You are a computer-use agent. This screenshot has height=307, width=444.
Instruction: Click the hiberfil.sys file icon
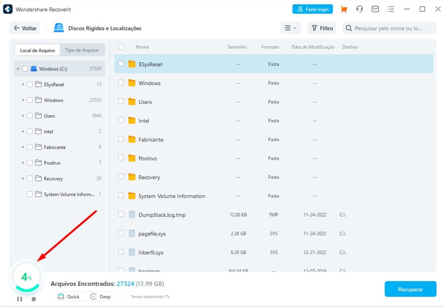click(x=132, y=252)
